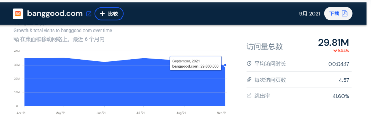The height and width of the screenshot is (130, 371).
Task: Click the red down arrow by 9.34%
Action: tap(335, 50)
